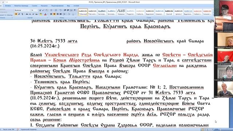Click Format Painter button
This screenshot has width=233, height=131.
[x=6, y=15]
